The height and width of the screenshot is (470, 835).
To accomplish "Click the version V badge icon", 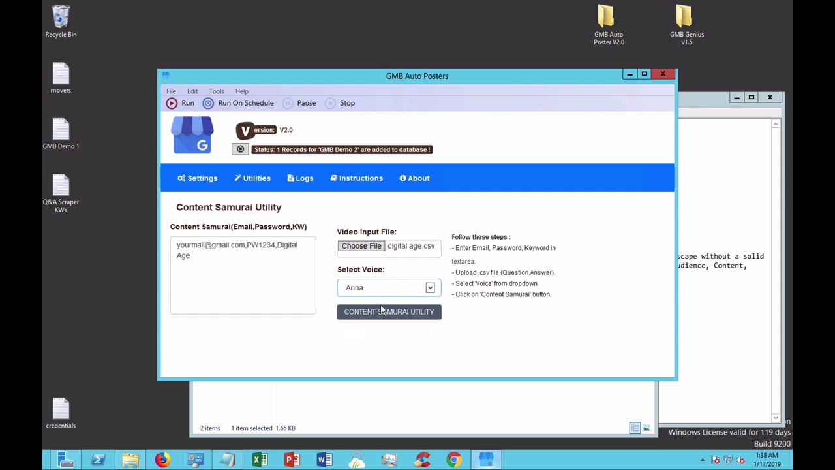I will (245, 131).
